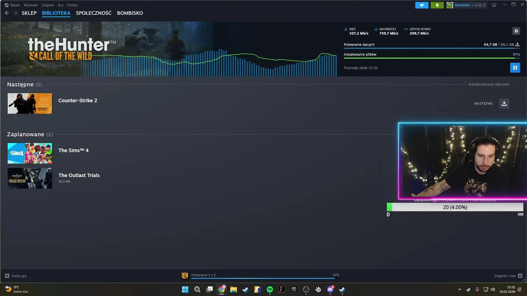Click The Outlast Trials thumbnail
This screenshot has width=527, height=296.
click(x=30, y=178)
